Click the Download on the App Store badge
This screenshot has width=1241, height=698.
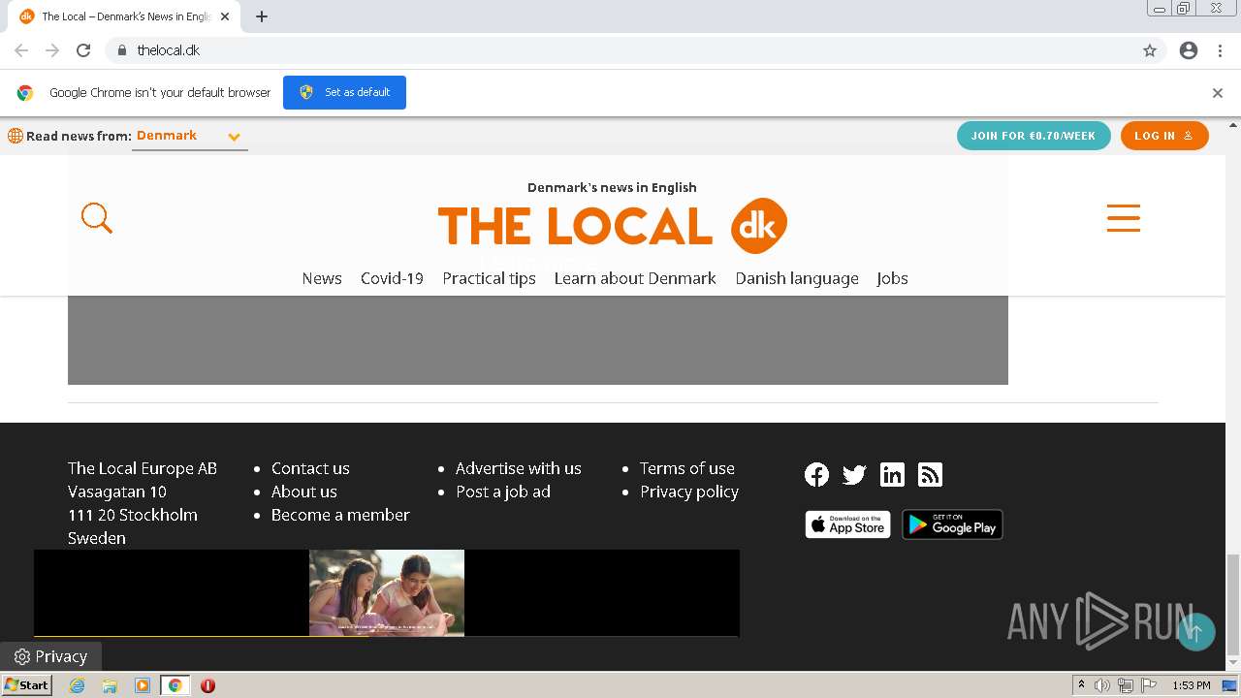(x=847, y=524)
